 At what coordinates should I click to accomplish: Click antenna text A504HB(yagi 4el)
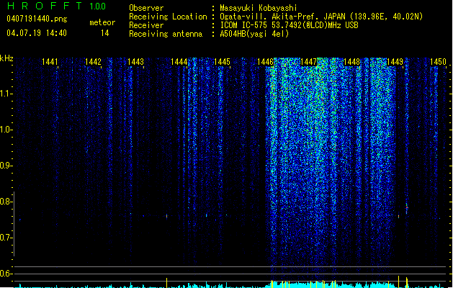(254, 34)
